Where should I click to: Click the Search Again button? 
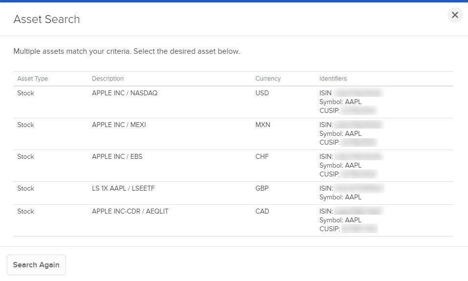[36, 265]
